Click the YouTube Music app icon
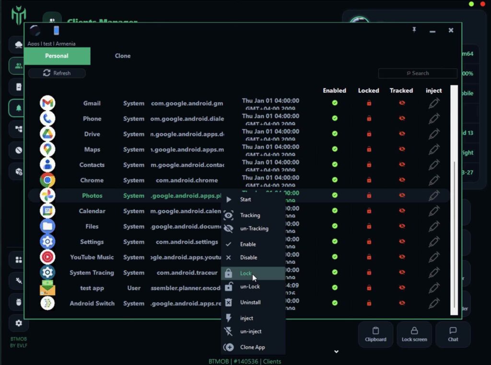Image resolution: width=491 pixels, height=365 pixels. (x=47, y=257)
